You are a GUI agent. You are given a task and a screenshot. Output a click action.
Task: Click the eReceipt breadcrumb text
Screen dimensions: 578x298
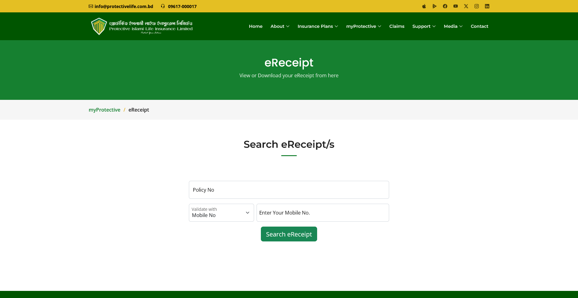139,110
